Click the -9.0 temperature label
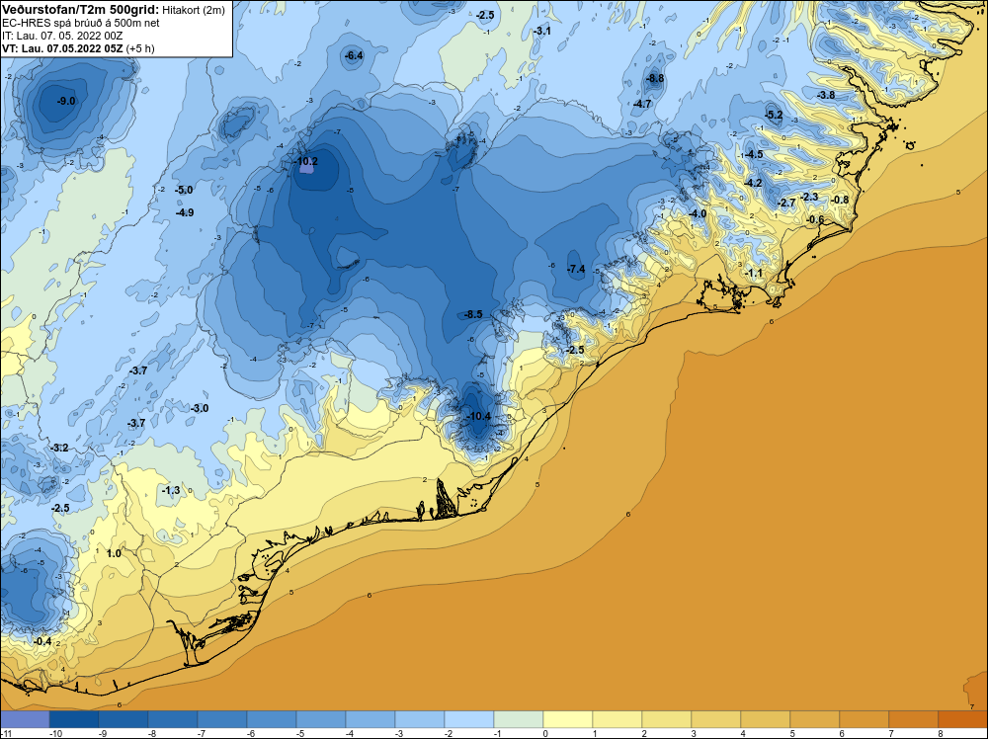 point(66,101)
